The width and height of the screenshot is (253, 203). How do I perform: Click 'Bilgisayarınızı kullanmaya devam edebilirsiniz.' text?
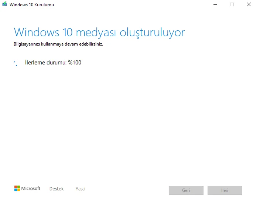58,44
